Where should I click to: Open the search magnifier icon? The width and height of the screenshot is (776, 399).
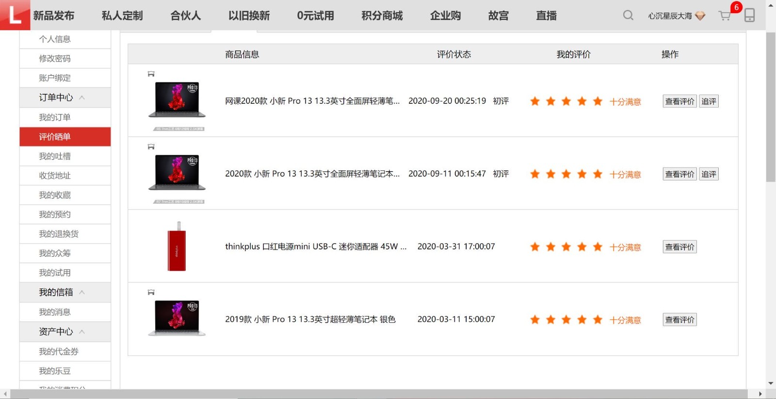[628, 16]
